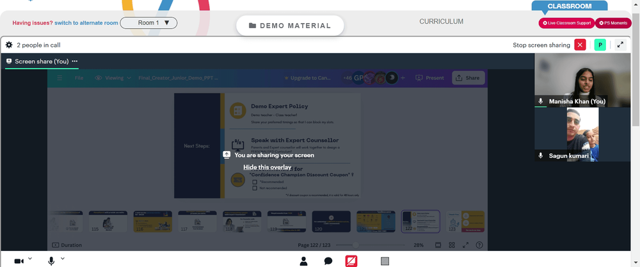Click Manisha Khan video tile
The height and width of the screenshot is (267, 640).
pyautogui.click(x=582, y=80)
